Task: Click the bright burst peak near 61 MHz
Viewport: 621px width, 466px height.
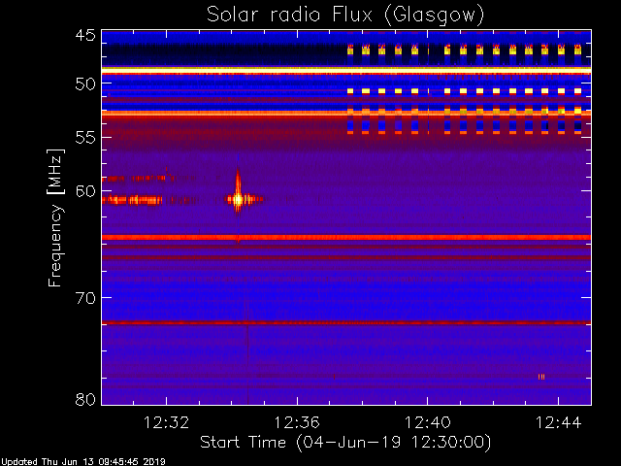Action: (x=238, y=199)
